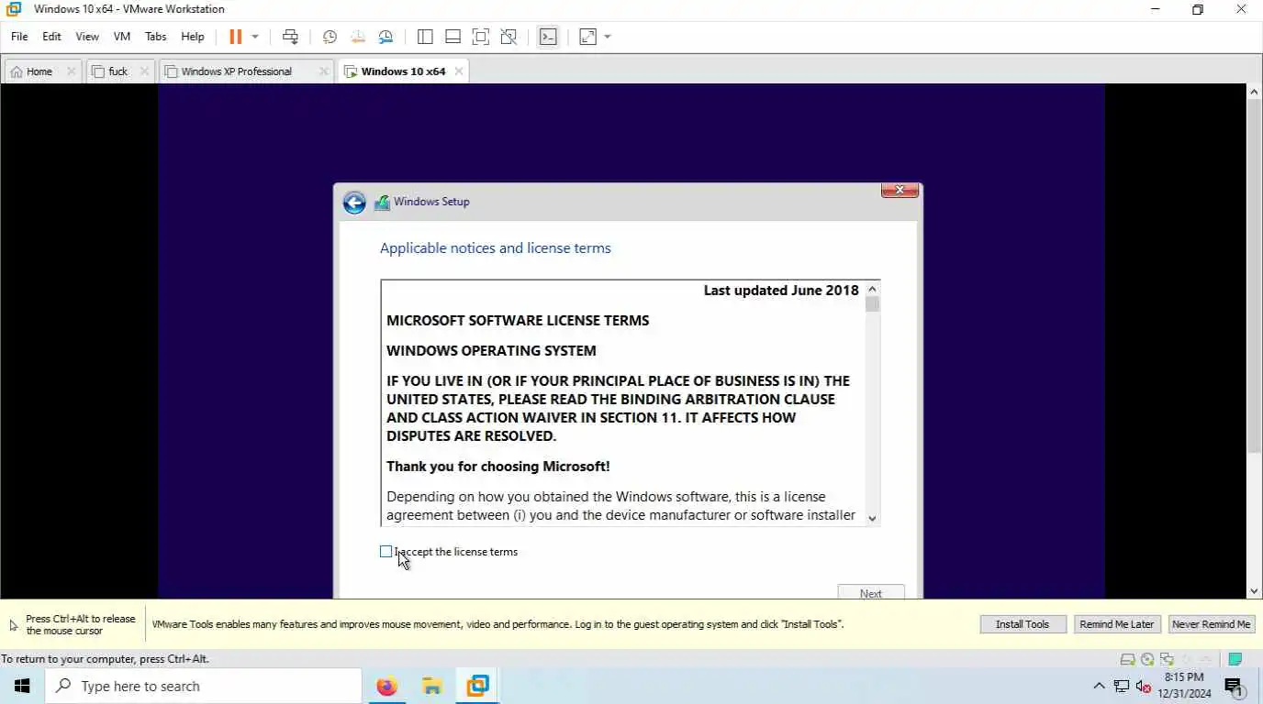Tick I accept the license terms checkbox

point(386,552)
